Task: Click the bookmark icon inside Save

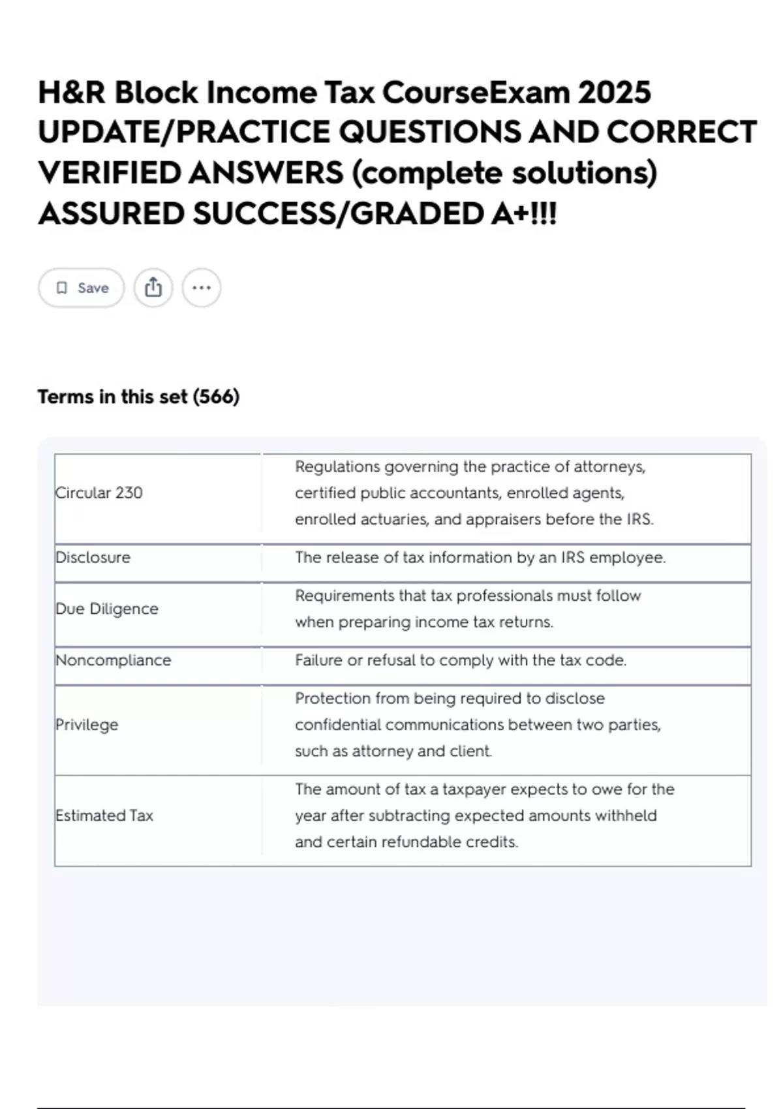Action: (x=62, y=288)
